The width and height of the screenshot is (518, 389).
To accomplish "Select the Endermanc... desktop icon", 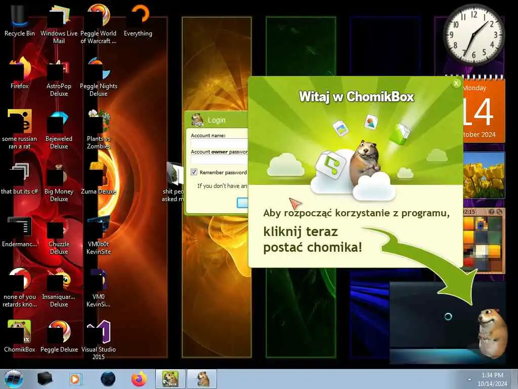I will [x=19, y=231].
